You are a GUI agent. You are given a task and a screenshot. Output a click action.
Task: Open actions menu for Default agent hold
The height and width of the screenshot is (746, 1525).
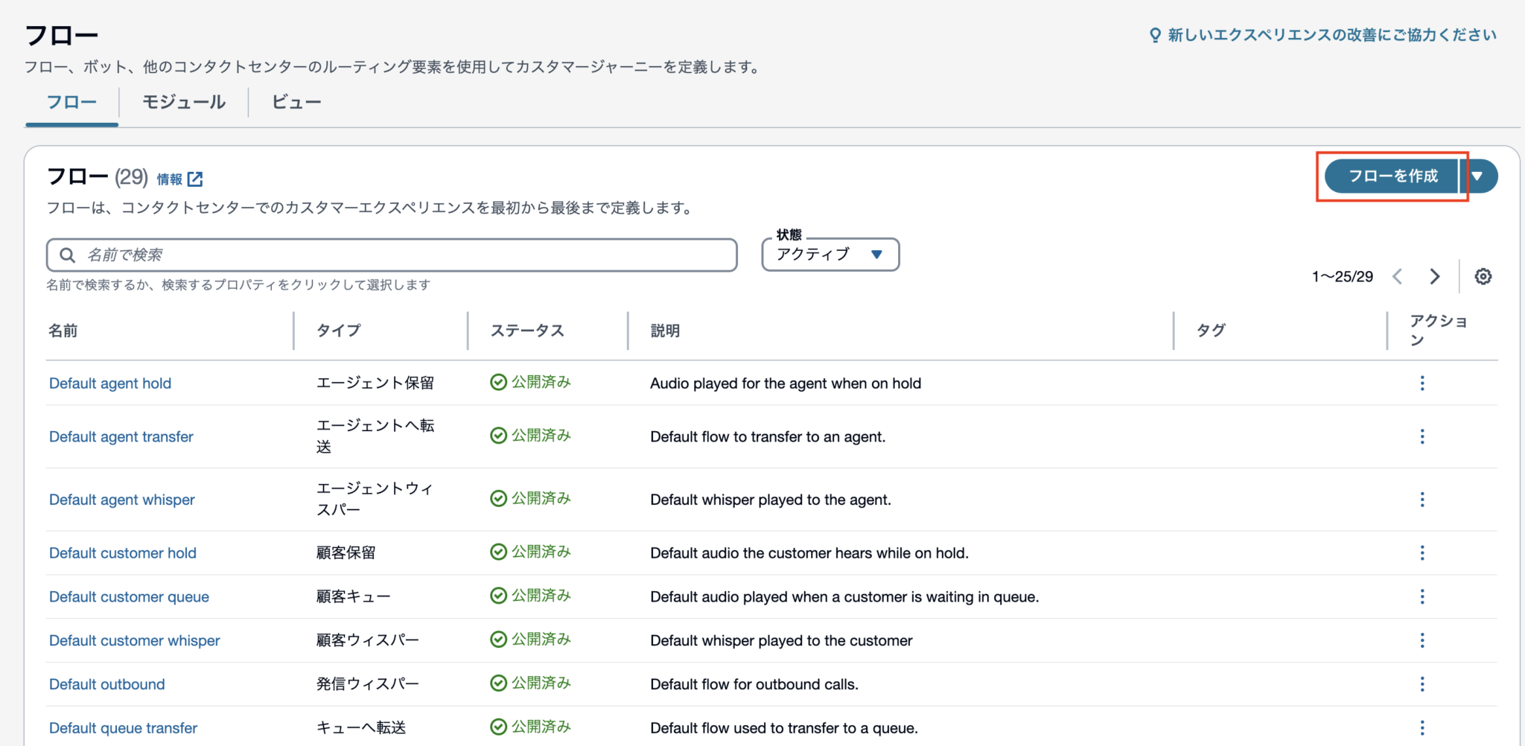coord(1422,383)
